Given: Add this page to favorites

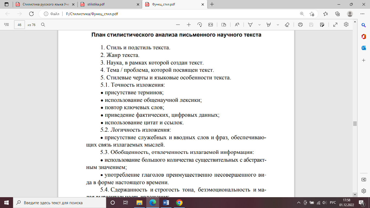Looking at the screenshot, I should (x=312, y=14).
